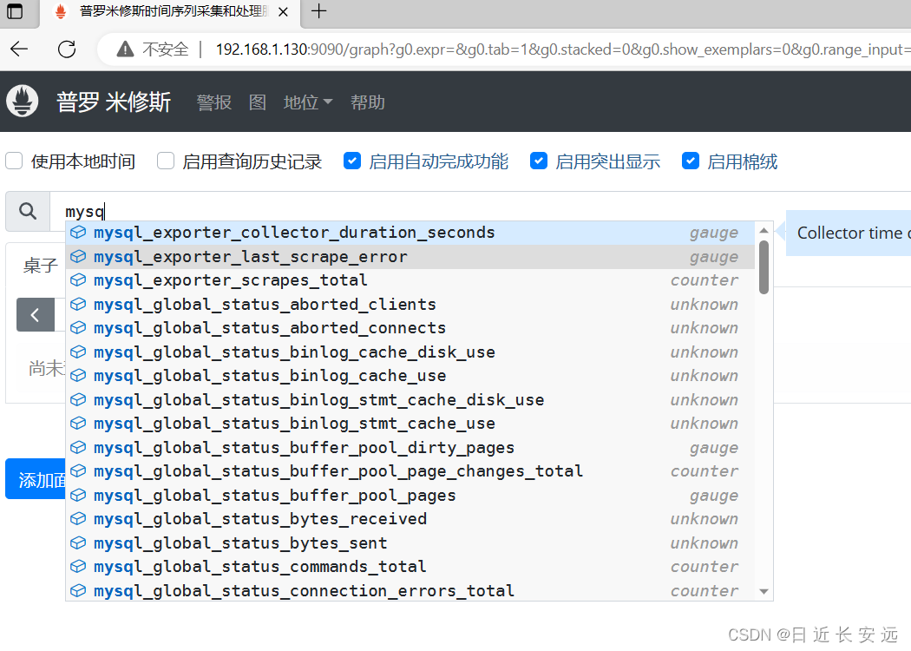Expand the 地位 dropdown in navbar

(308, 102)
